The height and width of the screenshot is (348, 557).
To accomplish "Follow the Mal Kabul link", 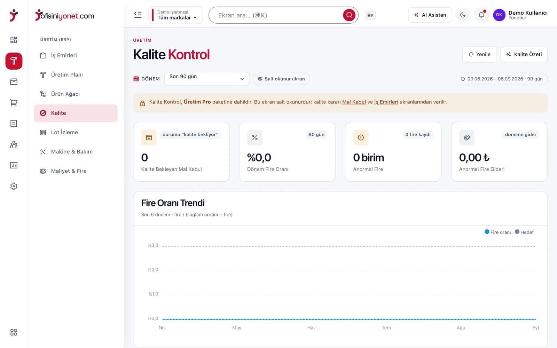I will tap(354, 102).
